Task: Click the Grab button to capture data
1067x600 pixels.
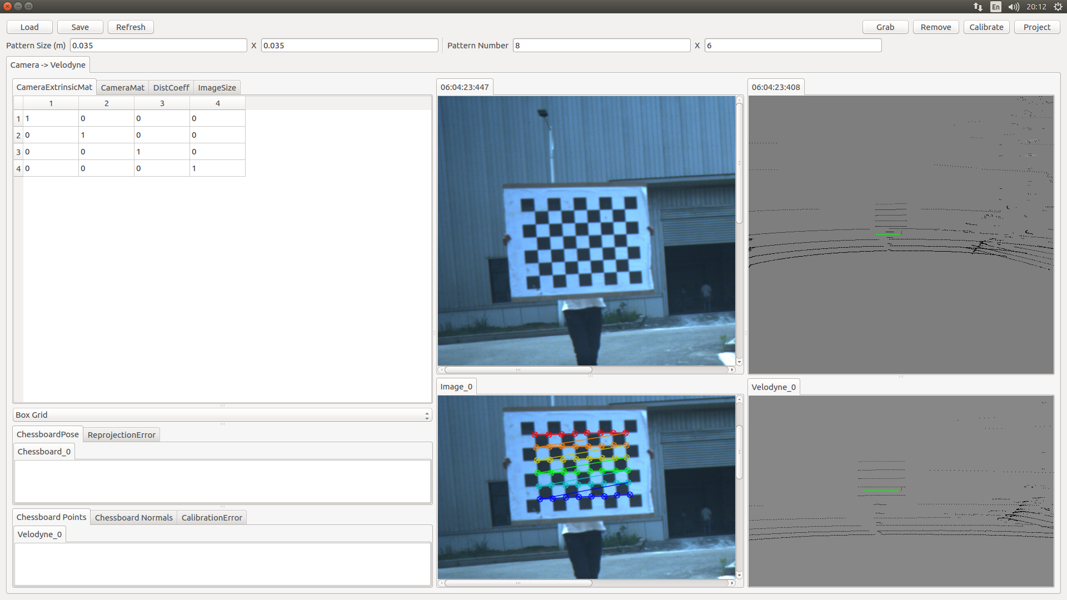Action: [x=885, y=27]
